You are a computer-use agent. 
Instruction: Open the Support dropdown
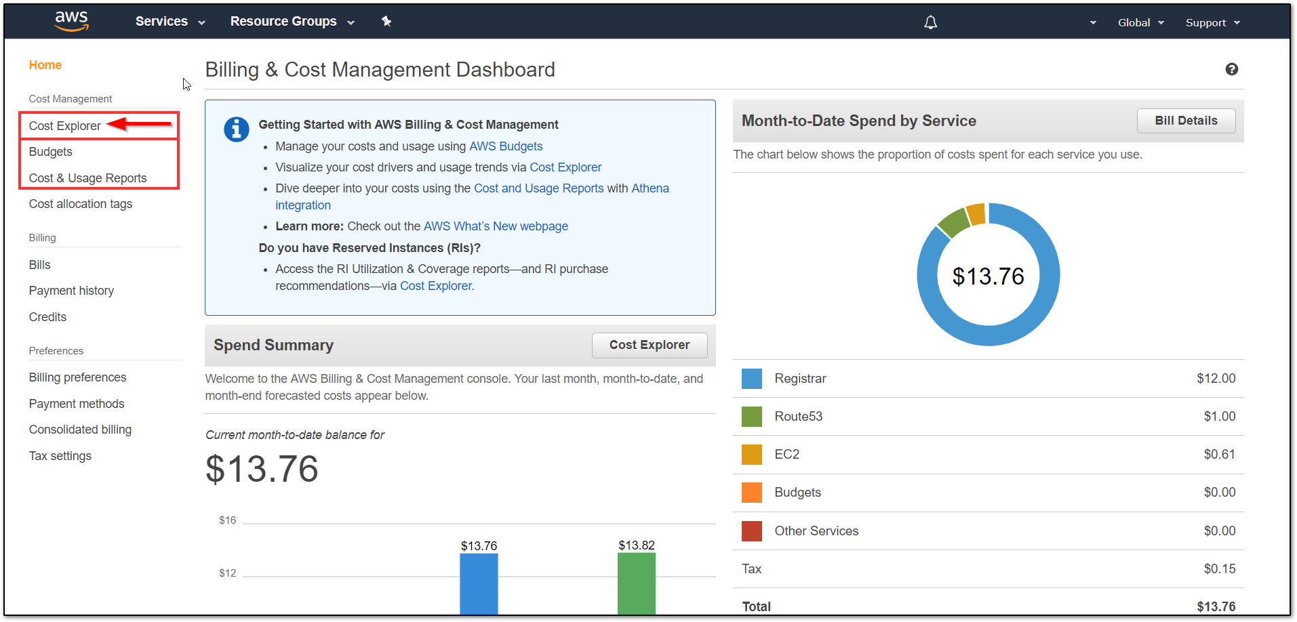[x=1213, y=23]
